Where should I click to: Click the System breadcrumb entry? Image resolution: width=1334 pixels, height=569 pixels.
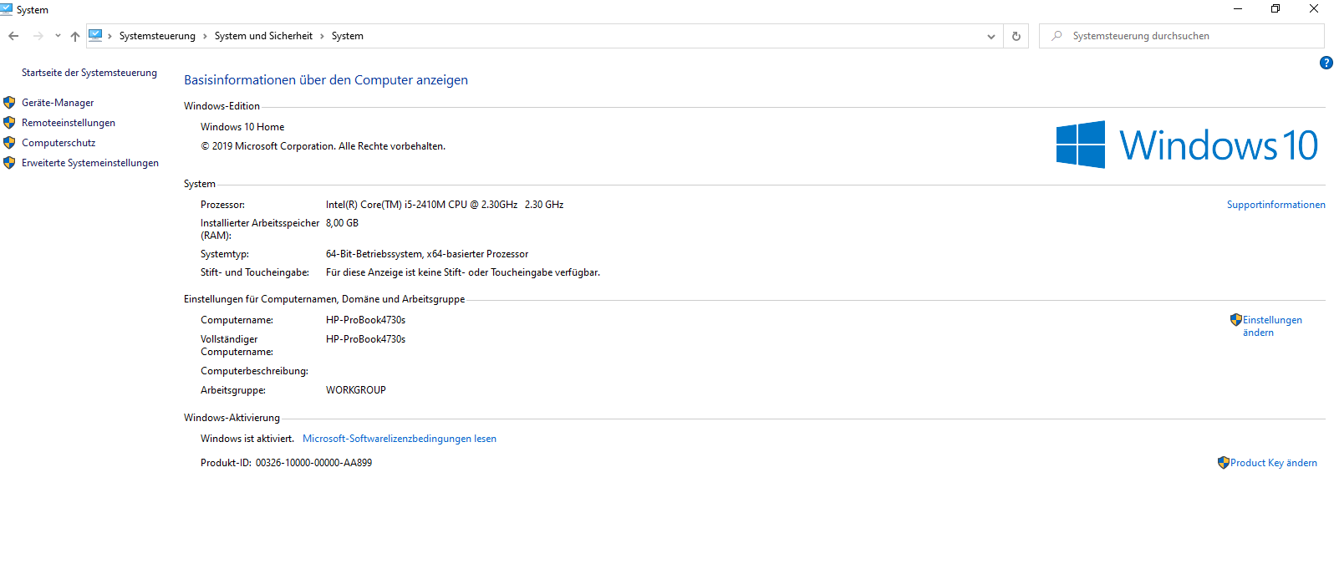coord(348,36)
